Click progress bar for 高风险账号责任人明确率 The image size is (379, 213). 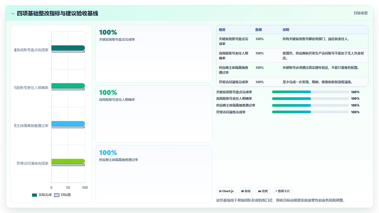click(x=310, y=99)
